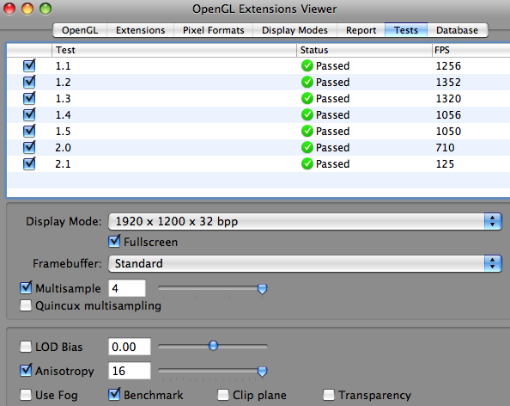Viewport: 510px width, 406px height.
Task: Click the green Passed icon for test 1.5
Action: [307, 131]
